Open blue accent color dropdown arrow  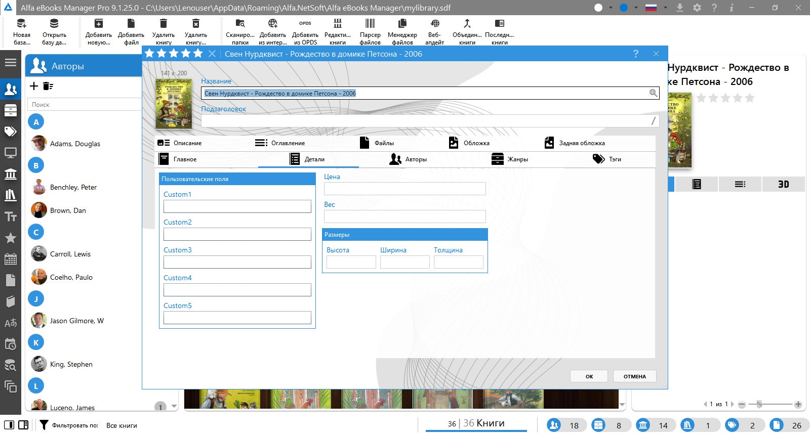(x=636, y=8)
